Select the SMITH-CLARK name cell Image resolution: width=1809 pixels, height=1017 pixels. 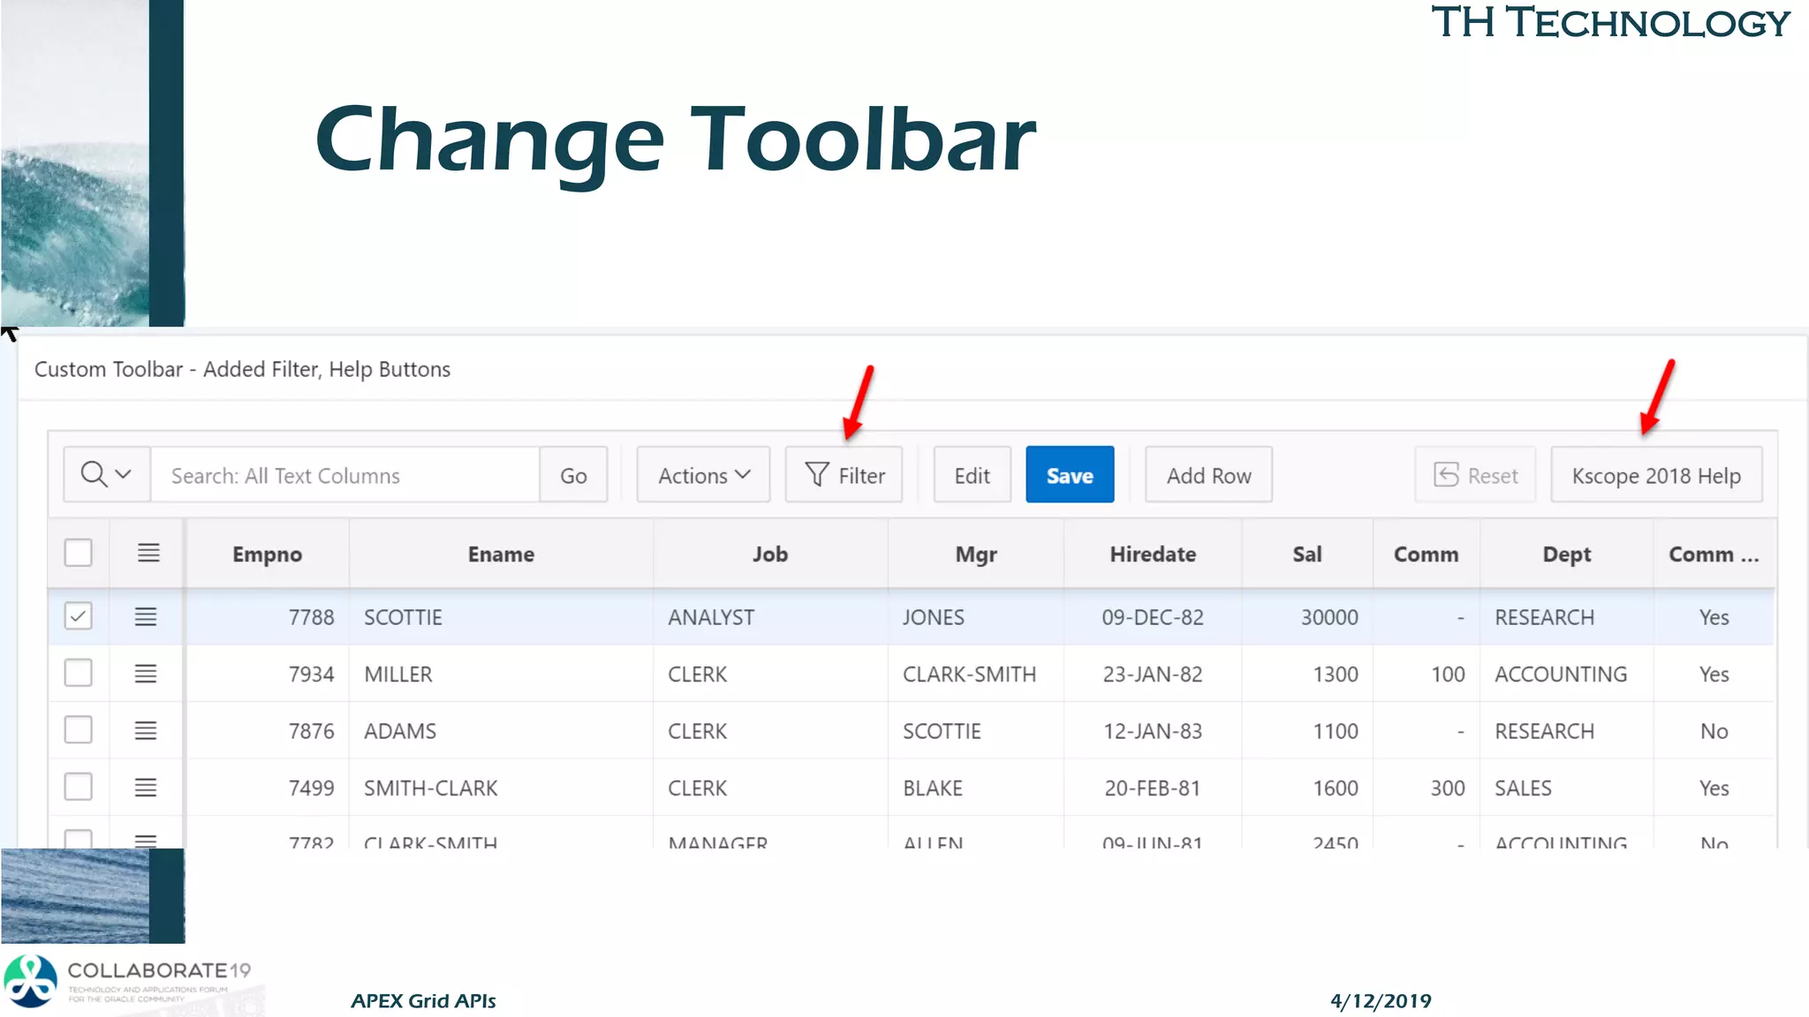click(x=501, y=787)
